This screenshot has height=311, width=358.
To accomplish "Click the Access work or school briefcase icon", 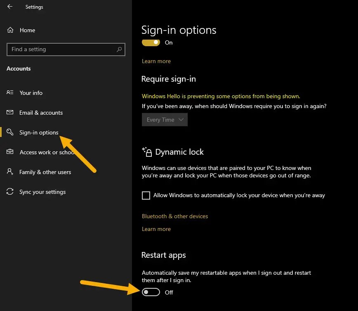I will click(x=10, y=152).
